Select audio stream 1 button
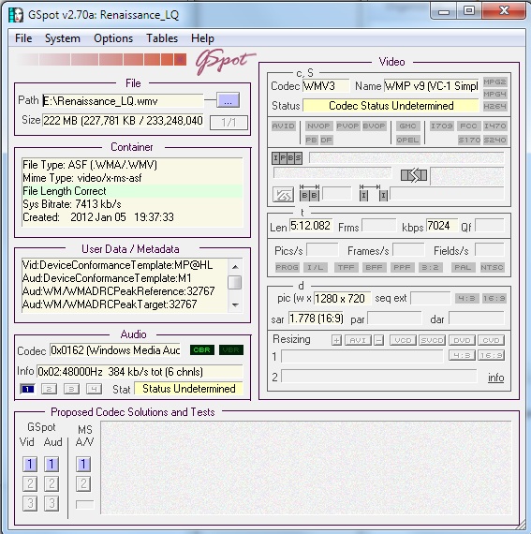This screenshot has height=534, width=531. (27, 389)
